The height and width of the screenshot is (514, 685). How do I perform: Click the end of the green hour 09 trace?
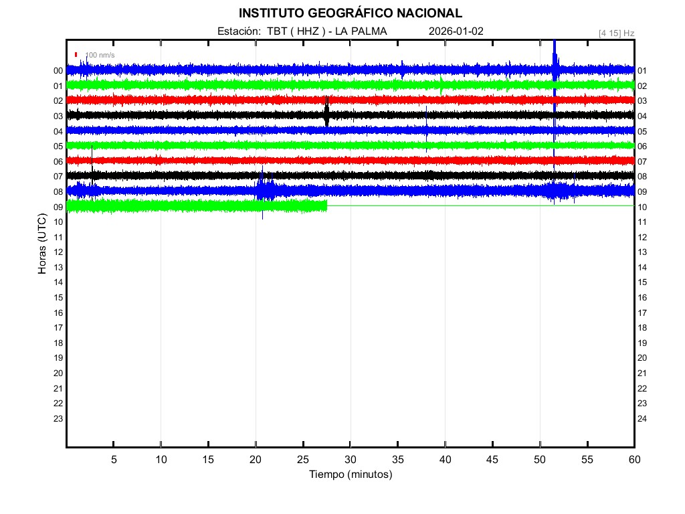coord(326,205)
